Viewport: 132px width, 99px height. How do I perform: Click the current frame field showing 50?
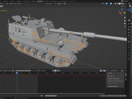103,96
